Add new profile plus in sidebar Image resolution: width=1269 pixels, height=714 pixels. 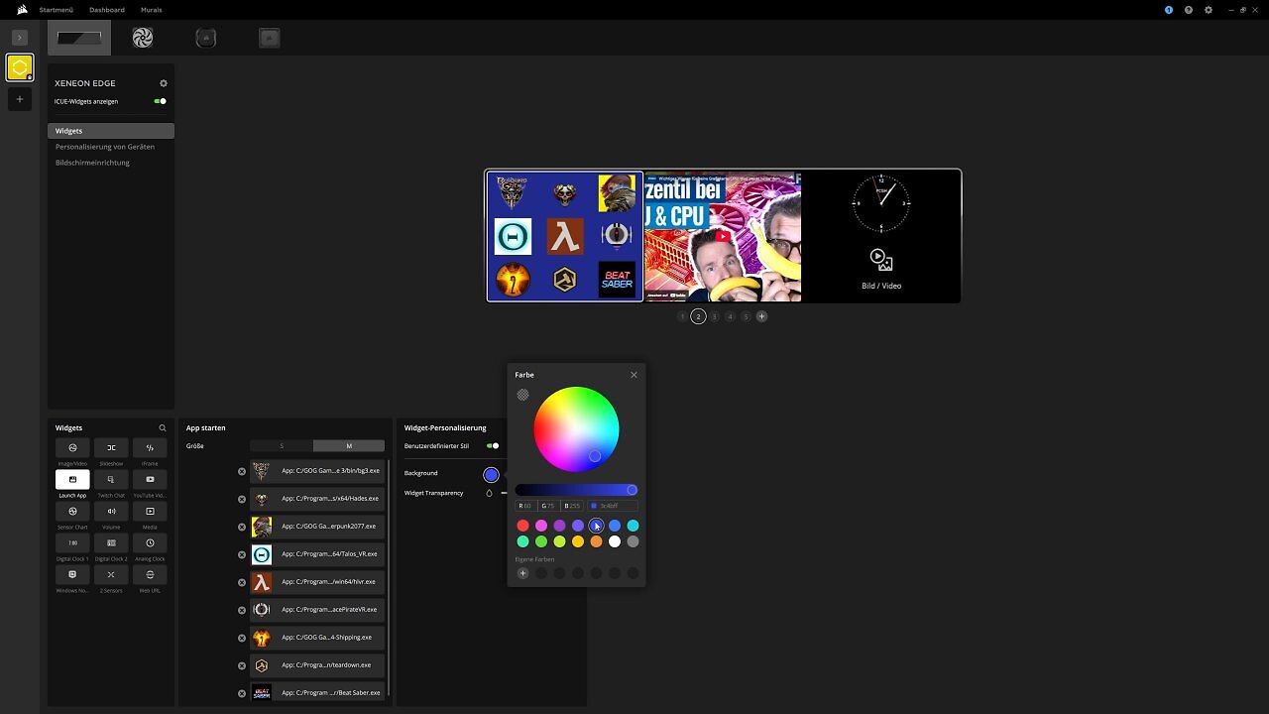point(19,99)
